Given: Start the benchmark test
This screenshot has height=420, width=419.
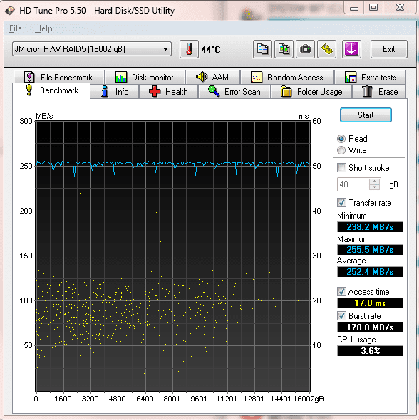Looking at the screenshot, I should [366, 115].
